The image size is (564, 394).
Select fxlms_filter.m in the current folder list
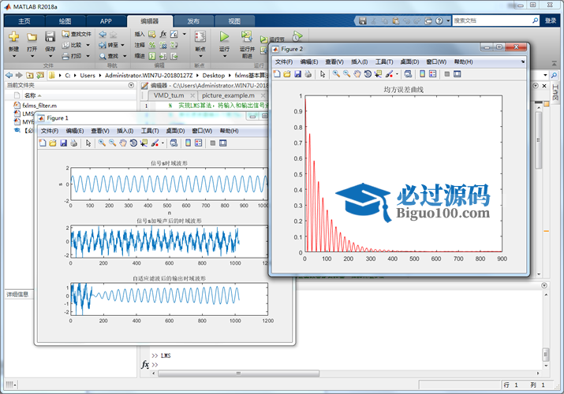pos(39,105)
